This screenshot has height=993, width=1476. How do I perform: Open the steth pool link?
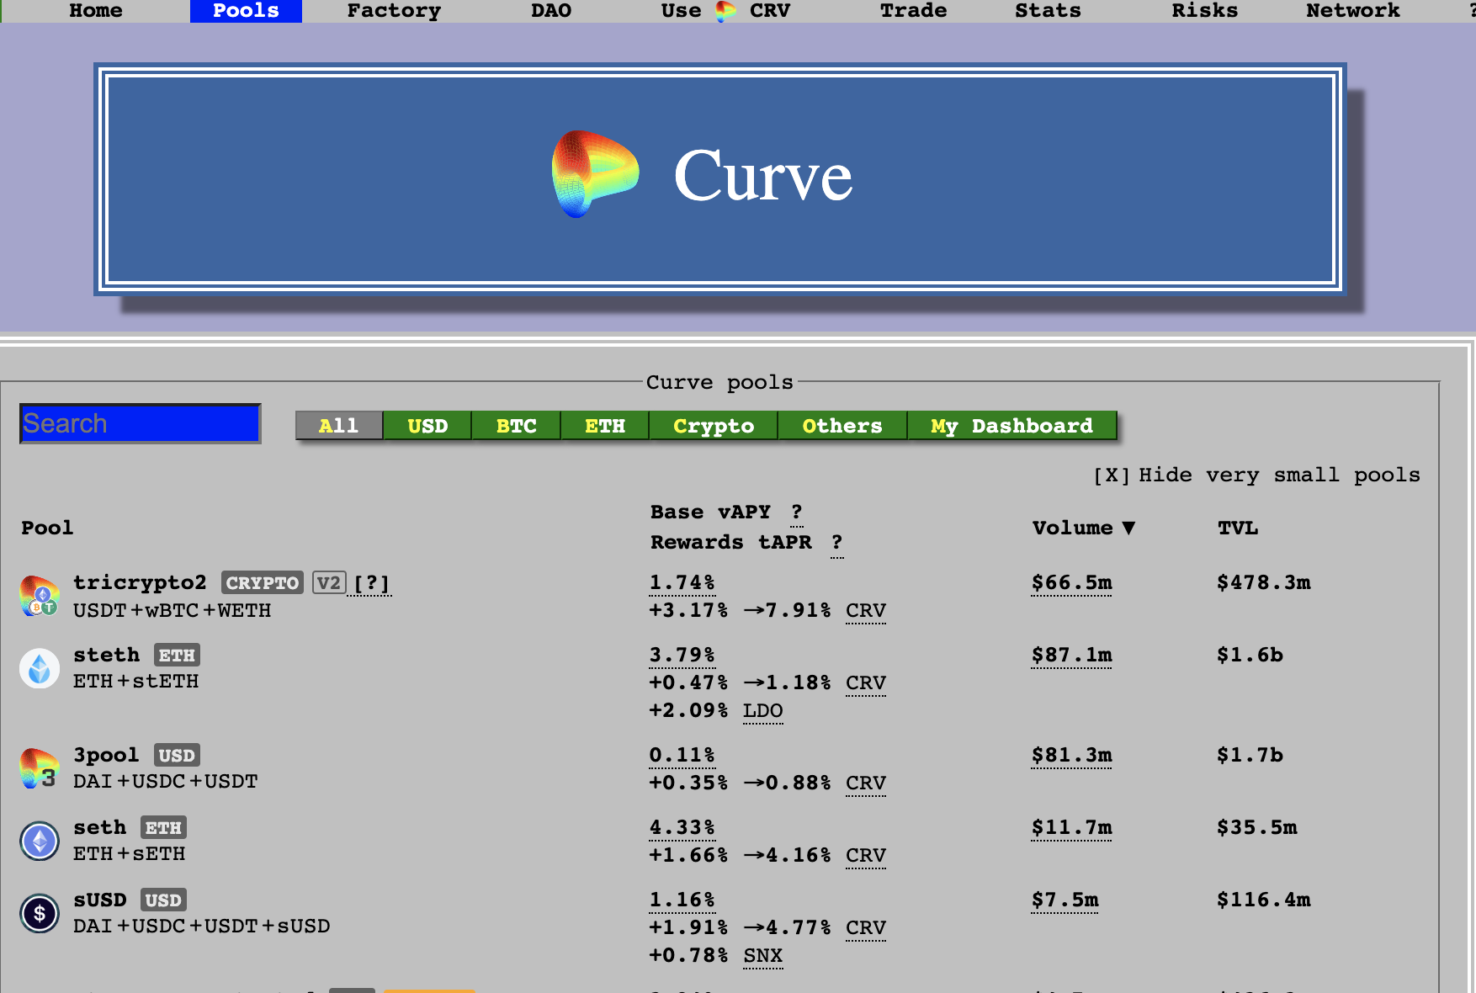pyautogui.click(x=106, y=655)
